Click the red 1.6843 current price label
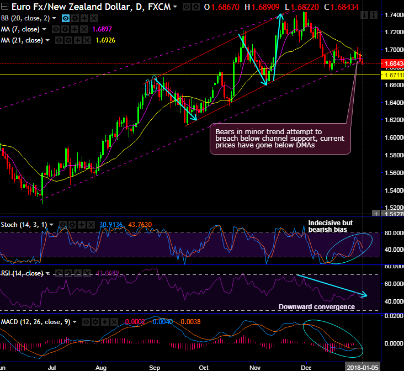The image size is (404, 371). tap(392, 63)
